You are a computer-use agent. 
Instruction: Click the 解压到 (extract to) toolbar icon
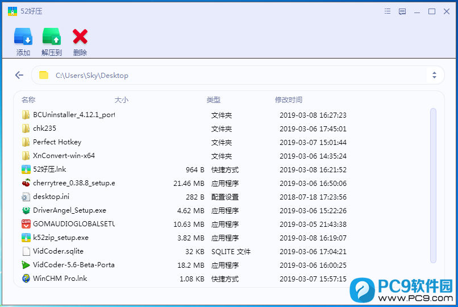click(x=51, y=36)
